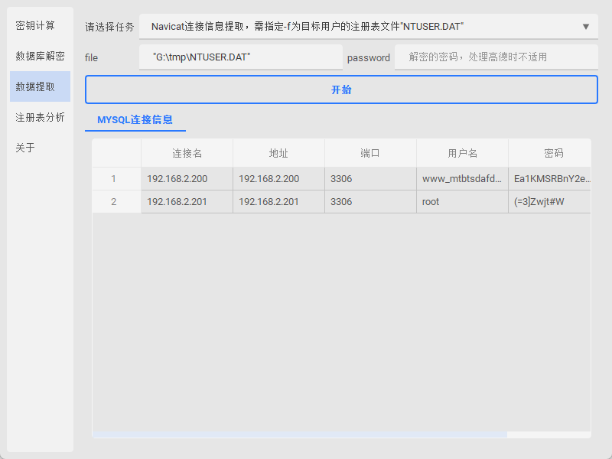Open the Navicat task selection combo box
The height and width of the screenshot is (459, 612).
[x=360, y=27]
